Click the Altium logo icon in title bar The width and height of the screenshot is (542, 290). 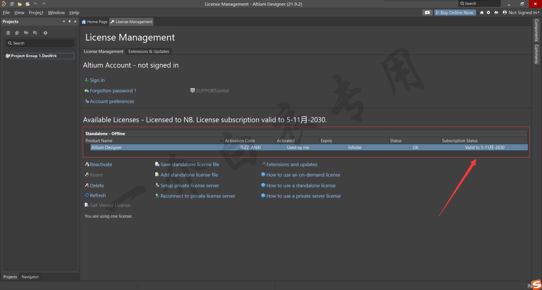coord(4,4)
